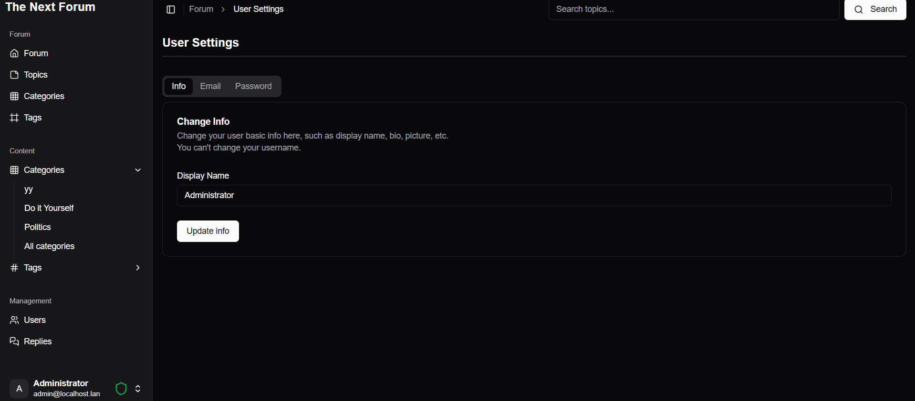Click 'The Next Forum' site title
This screenshot has height=401, width=915.
pos(51,7)
